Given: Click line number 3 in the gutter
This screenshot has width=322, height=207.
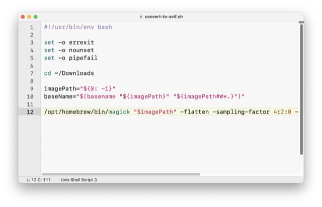Looking at the screenshot, I should [32, 43].
